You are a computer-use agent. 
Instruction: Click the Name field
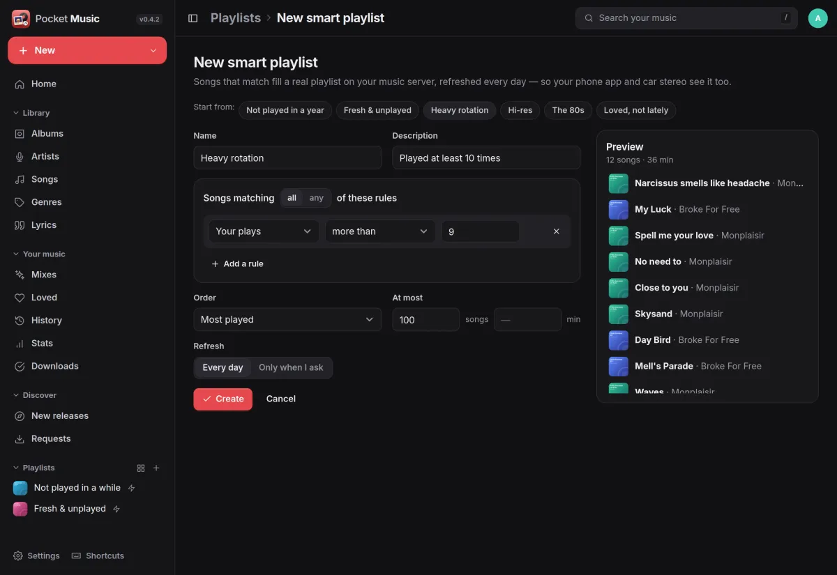click(x=287, y=158)
